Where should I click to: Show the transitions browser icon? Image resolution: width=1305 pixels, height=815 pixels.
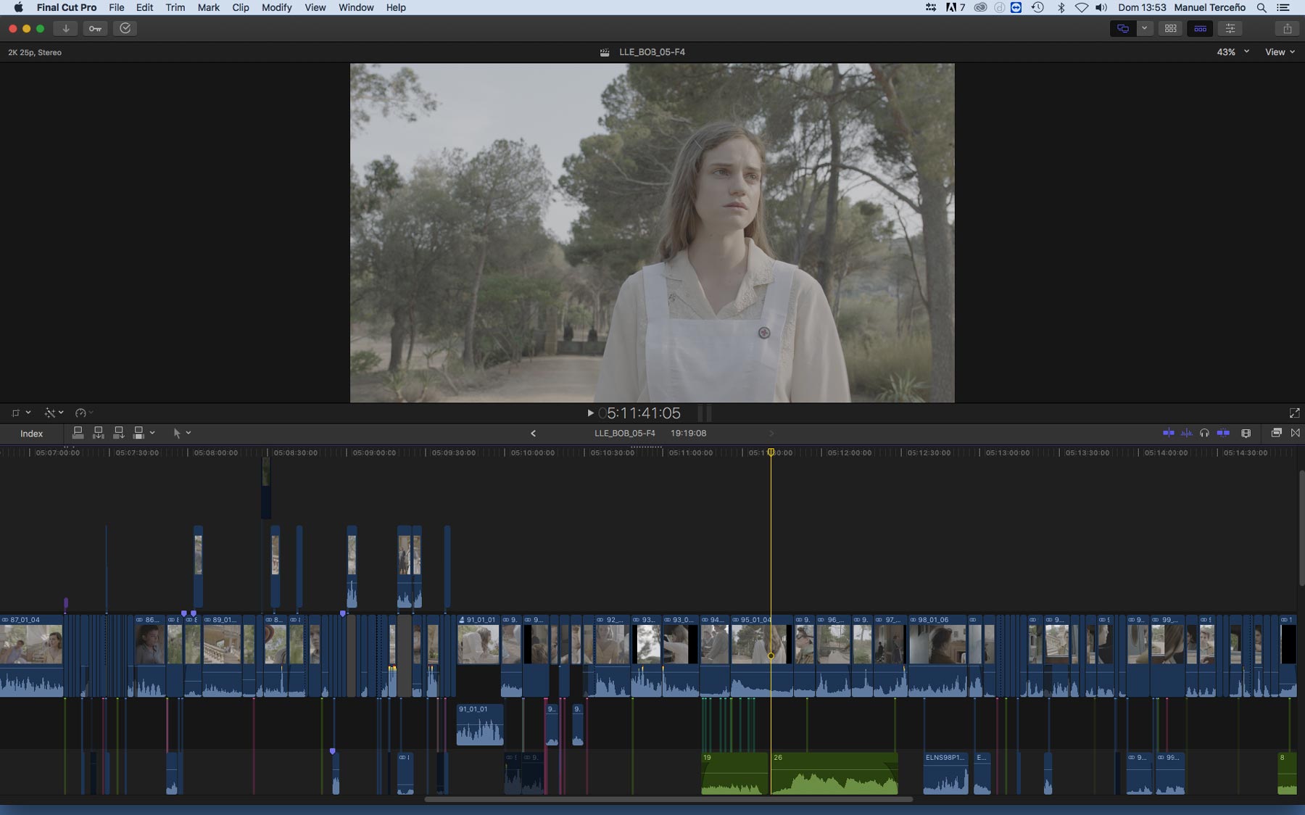point(1296,433)
